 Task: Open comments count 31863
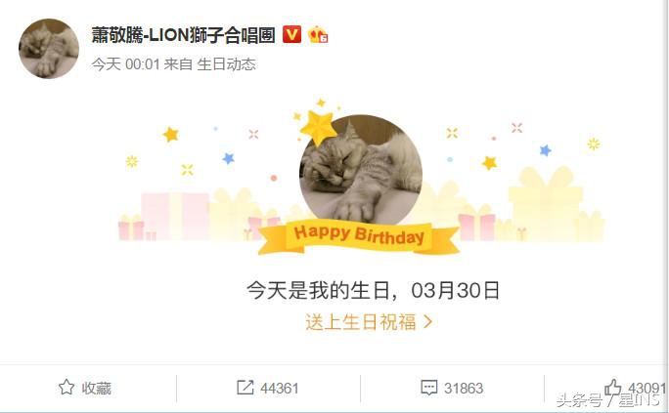(464, 389)
